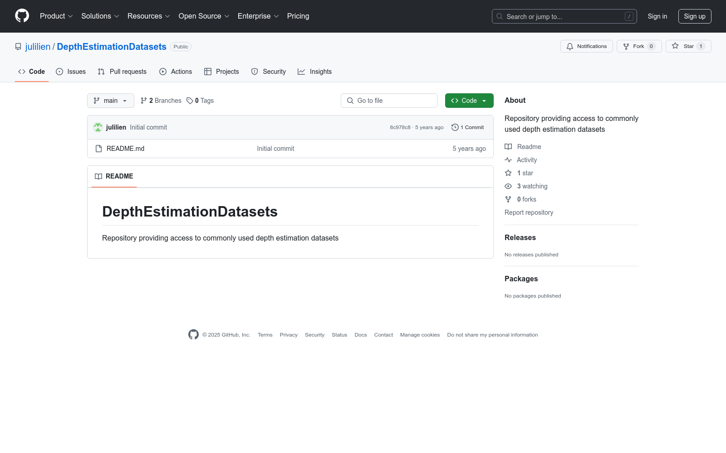The width and height of the screenshot is (726, 453).
Task: Click the Fork count badge showing 0
Action: 651,46
